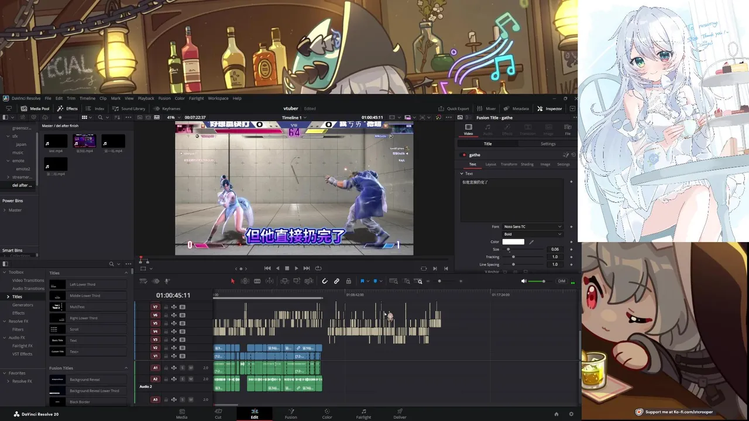Switch to the Color page
The height and width of the screenshot is (421, 749).
click(327, 414)
